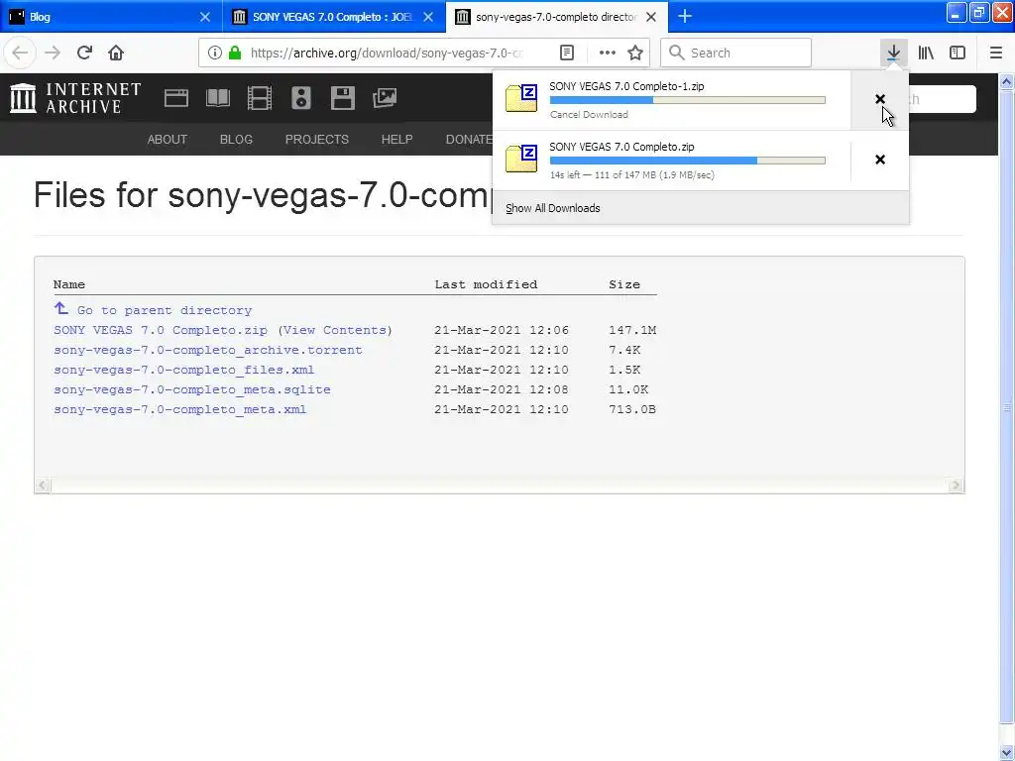Open the PROJECTS nav item
This screenshot has width=1015, height=761.
click(317, 139)
